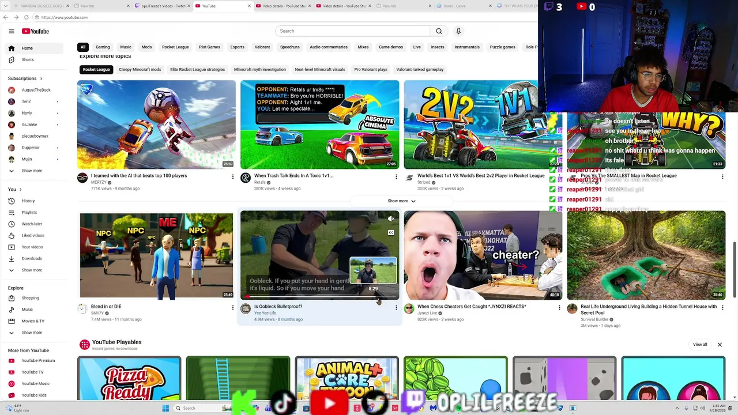Open the You section header
Screen dimensions: 738x415
pos(14,190)
